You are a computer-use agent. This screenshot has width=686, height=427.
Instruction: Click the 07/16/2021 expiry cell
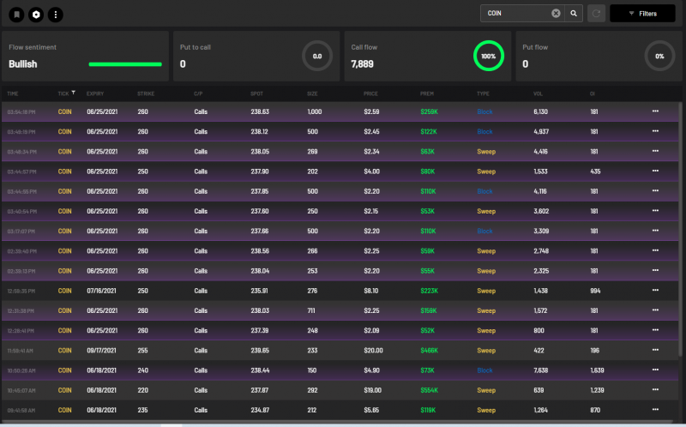[x=101, y=291]
